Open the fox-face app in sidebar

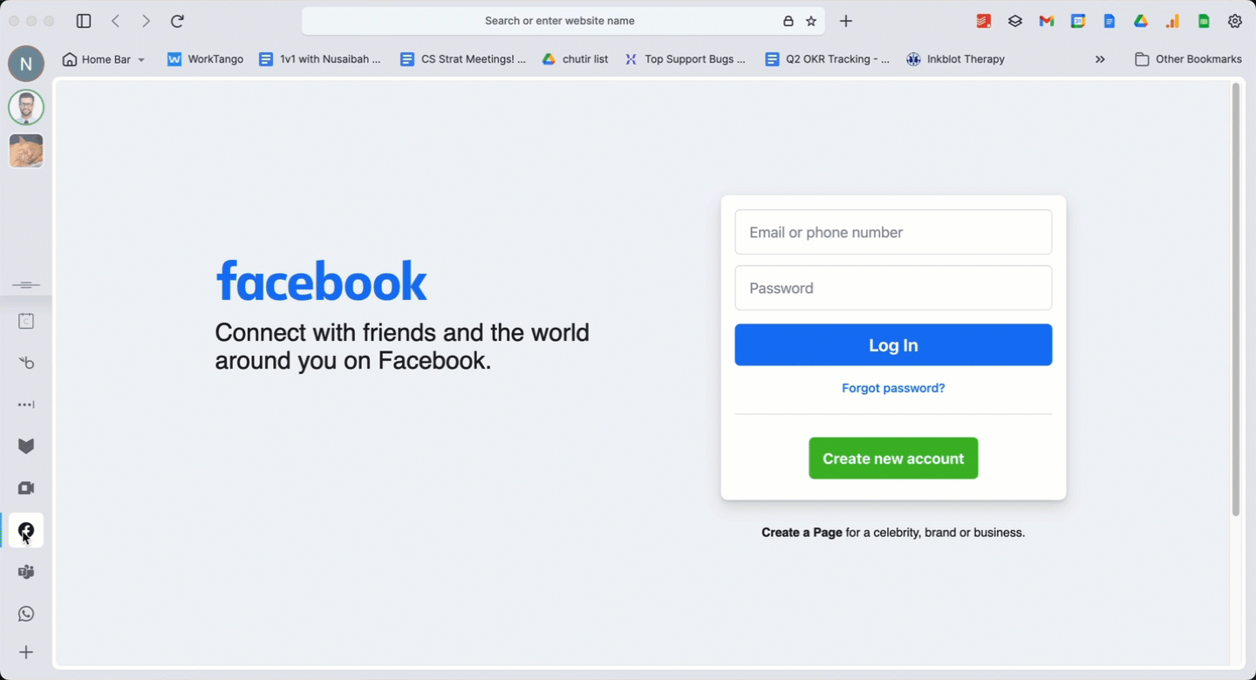pyautogui.click(x=26, y=446)
